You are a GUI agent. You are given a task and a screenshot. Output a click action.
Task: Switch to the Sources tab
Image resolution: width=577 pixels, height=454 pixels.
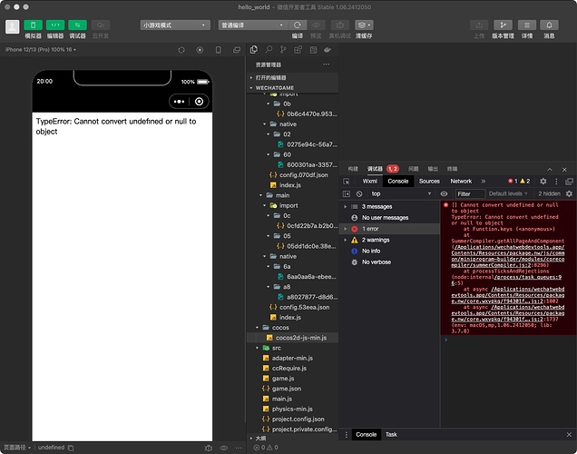click(429, 182)
